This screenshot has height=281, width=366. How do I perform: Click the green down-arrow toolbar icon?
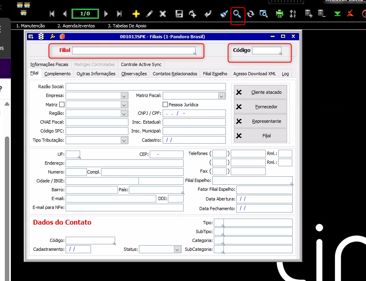pos(337,14)
